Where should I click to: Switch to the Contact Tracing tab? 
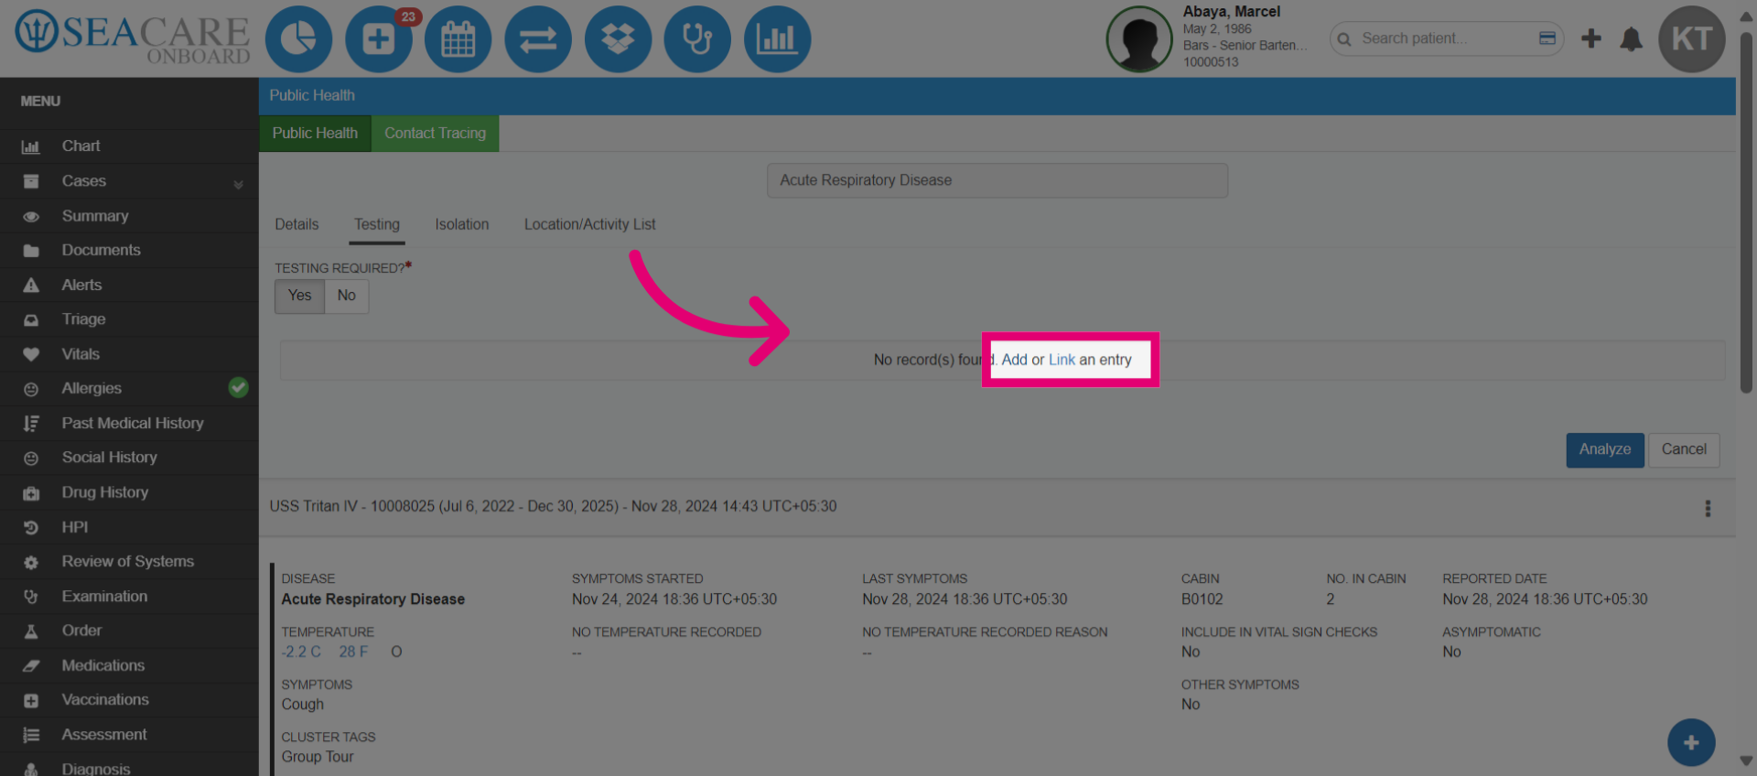(435, 134)
